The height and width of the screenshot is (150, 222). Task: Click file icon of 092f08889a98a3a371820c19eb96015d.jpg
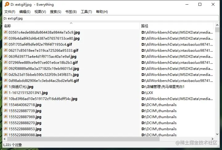coord(6,69)
